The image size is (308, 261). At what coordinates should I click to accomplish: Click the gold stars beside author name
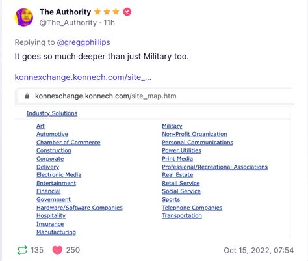coord(107,12)
